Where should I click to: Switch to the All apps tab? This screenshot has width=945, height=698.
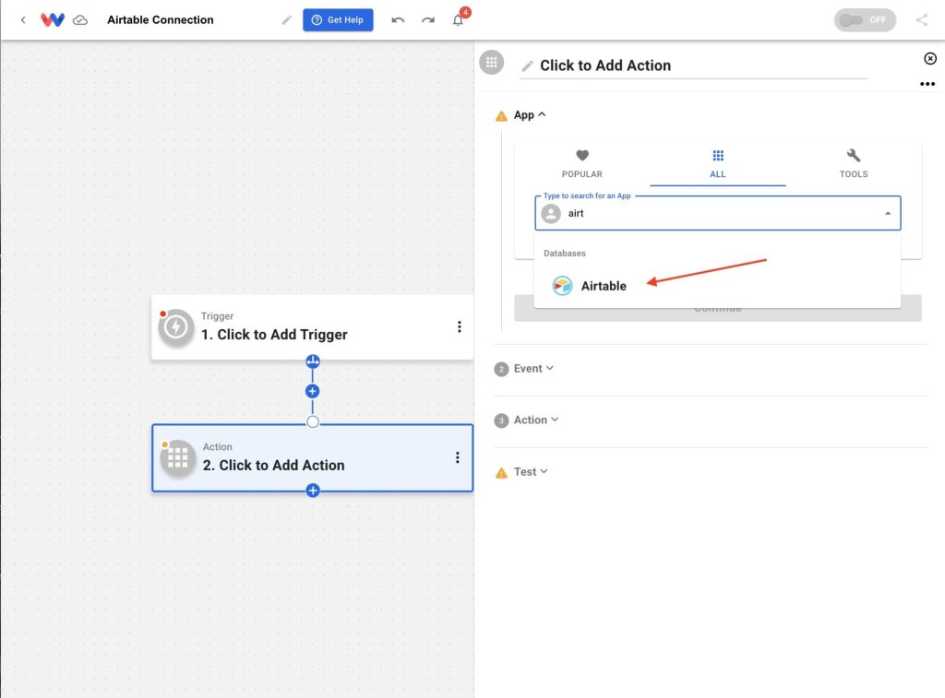717,164
